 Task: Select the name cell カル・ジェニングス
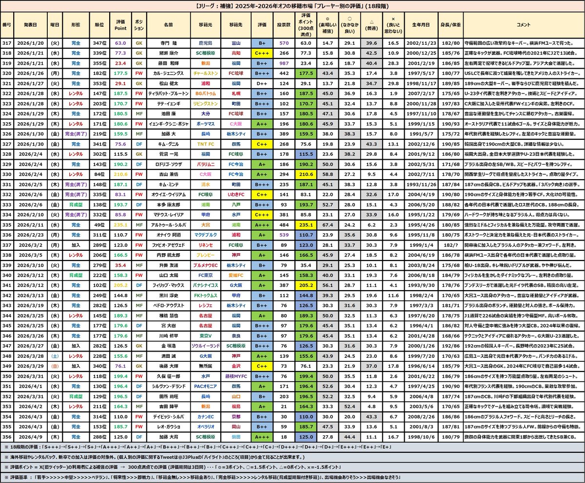168,74
